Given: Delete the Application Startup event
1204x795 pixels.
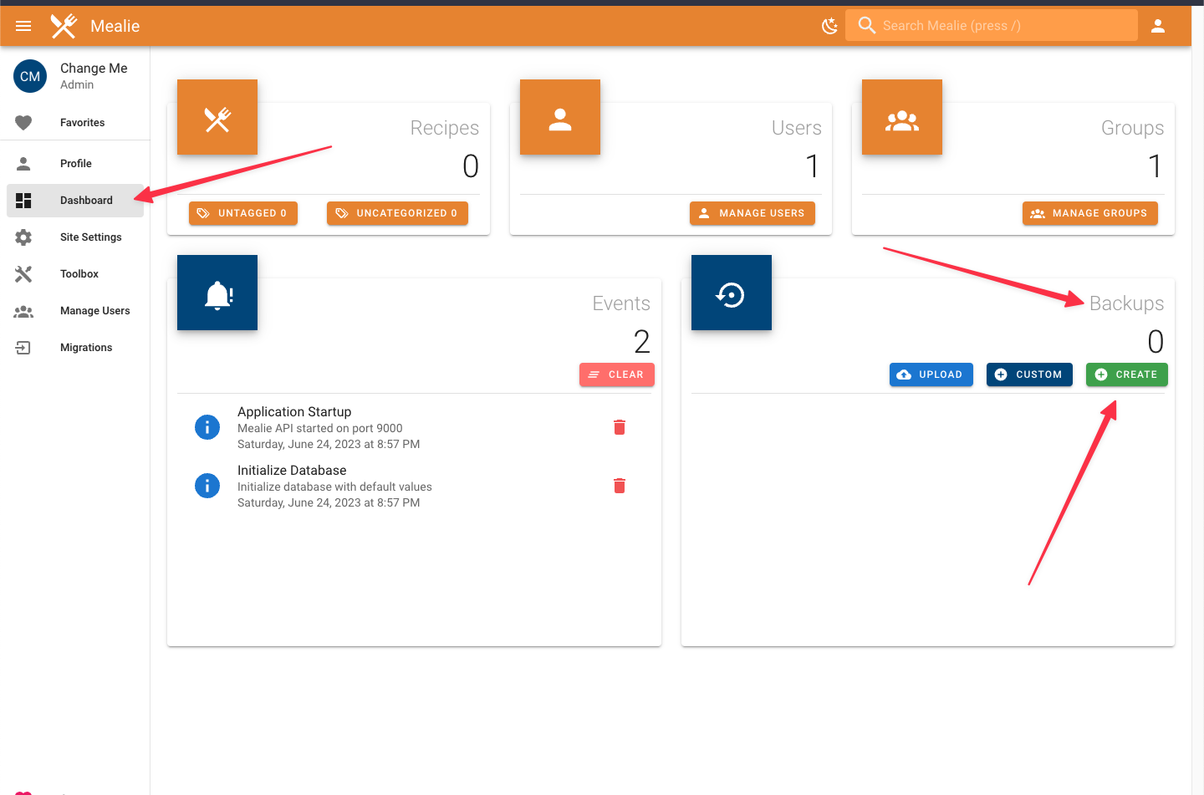Looking at the screenshot, I should 620,427.
